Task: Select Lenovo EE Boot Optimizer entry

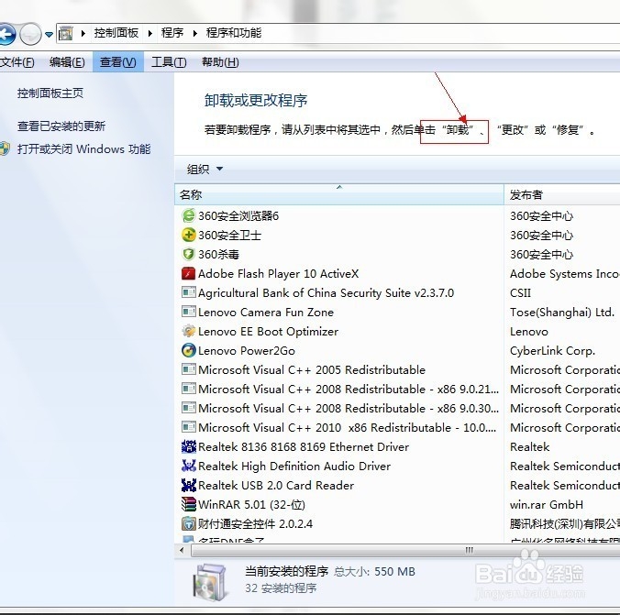Action: coord(269,331)
